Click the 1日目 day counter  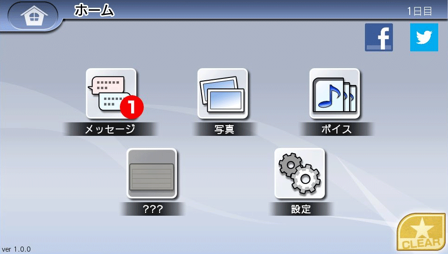(419, 11)
